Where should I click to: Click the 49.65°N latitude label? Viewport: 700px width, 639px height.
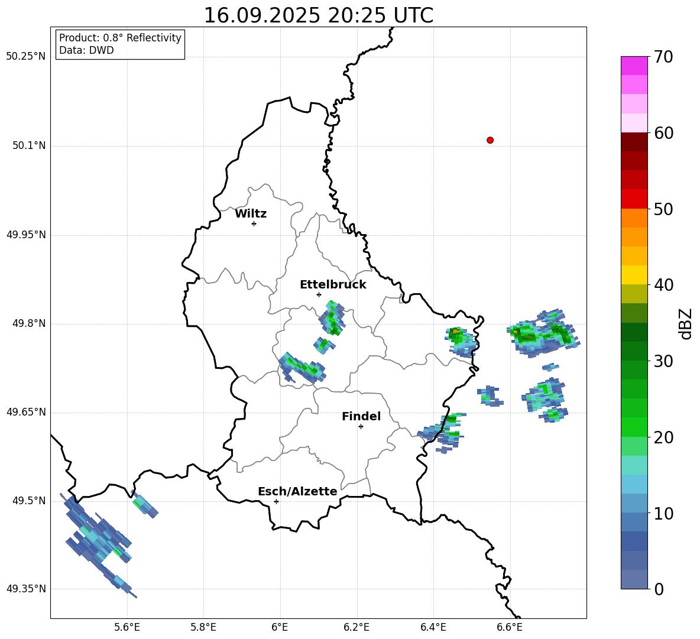pyautogui.click(x=26, y=412)
